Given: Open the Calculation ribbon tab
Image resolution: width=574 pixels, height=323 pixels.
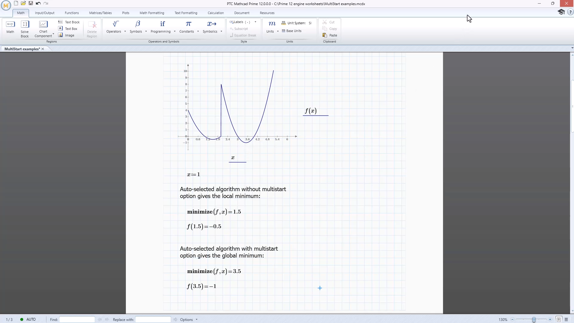Looking at the screenshot, I should point(216,13).
